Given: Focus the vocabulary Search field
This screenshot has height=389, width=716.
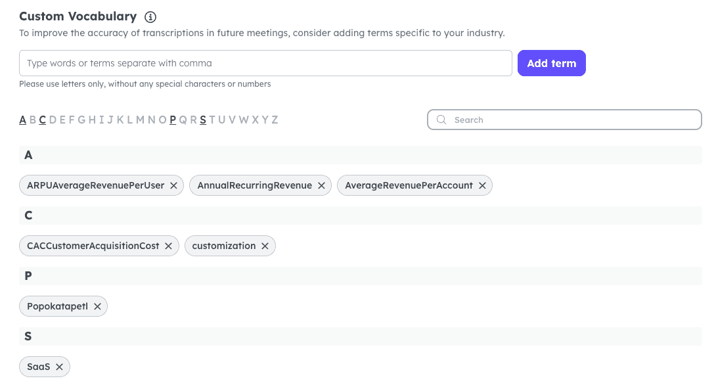Looking at the screenshot, I should click(564, 120).
